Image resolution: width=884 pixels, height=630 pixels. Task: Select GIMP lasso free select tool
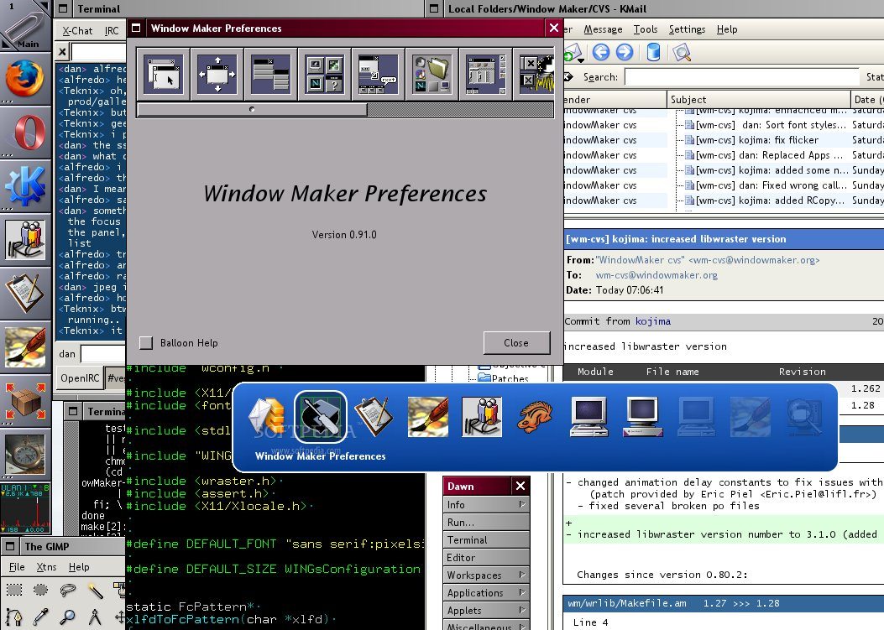click(68, 590)
